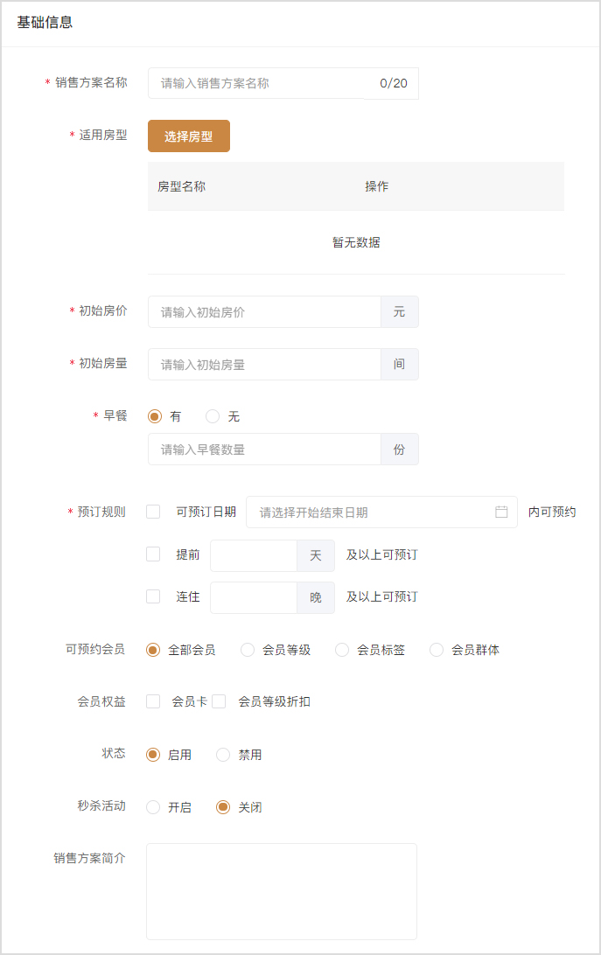Set status to 禁用

pyautogui.click(x=223, y=755)
